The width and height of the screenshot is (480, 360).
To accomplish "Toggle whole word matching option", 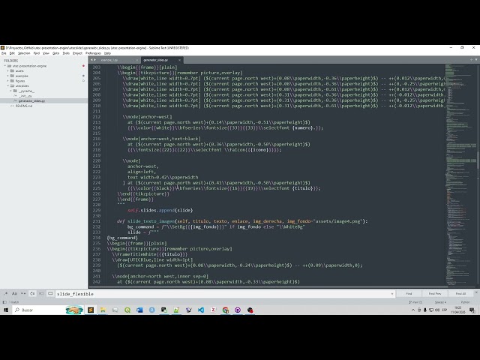I will point(23,293).
